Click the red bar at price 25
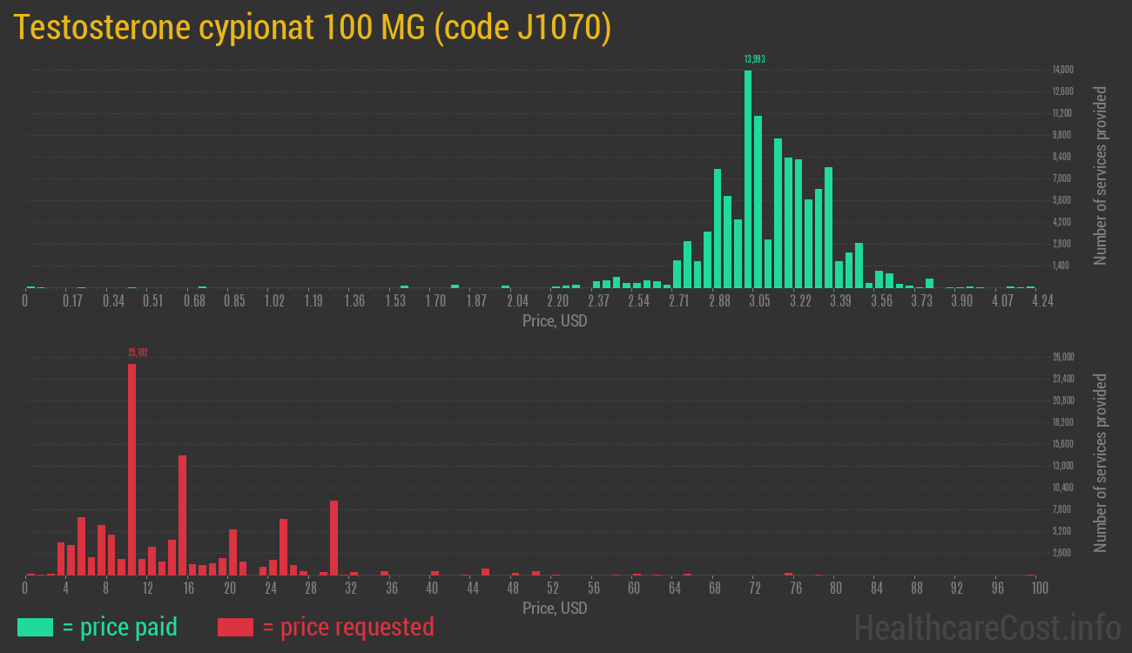The height and width of the screenshot is (653, 1132). pyautogui.click(x=283, y=547)
